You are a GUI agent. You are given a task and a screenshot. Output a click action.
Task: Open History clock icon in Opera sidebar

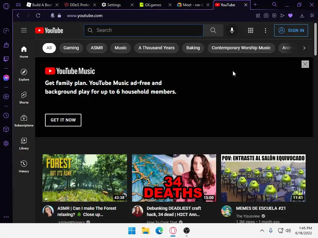coord(6,116)
